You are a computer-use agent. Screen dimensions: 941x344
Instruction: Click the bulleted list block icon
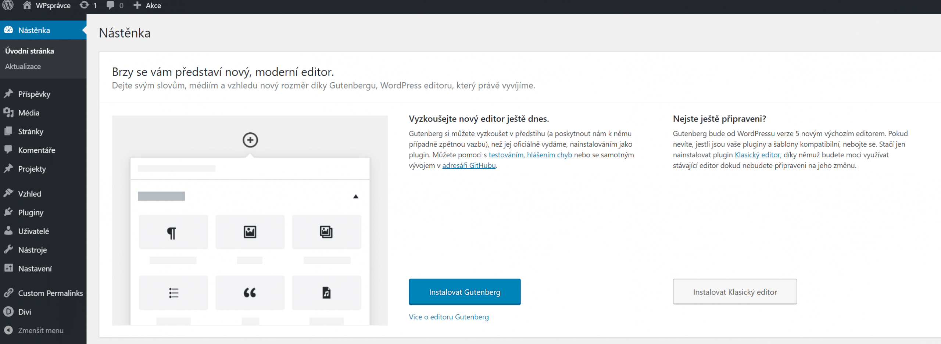tap(173, 293)
